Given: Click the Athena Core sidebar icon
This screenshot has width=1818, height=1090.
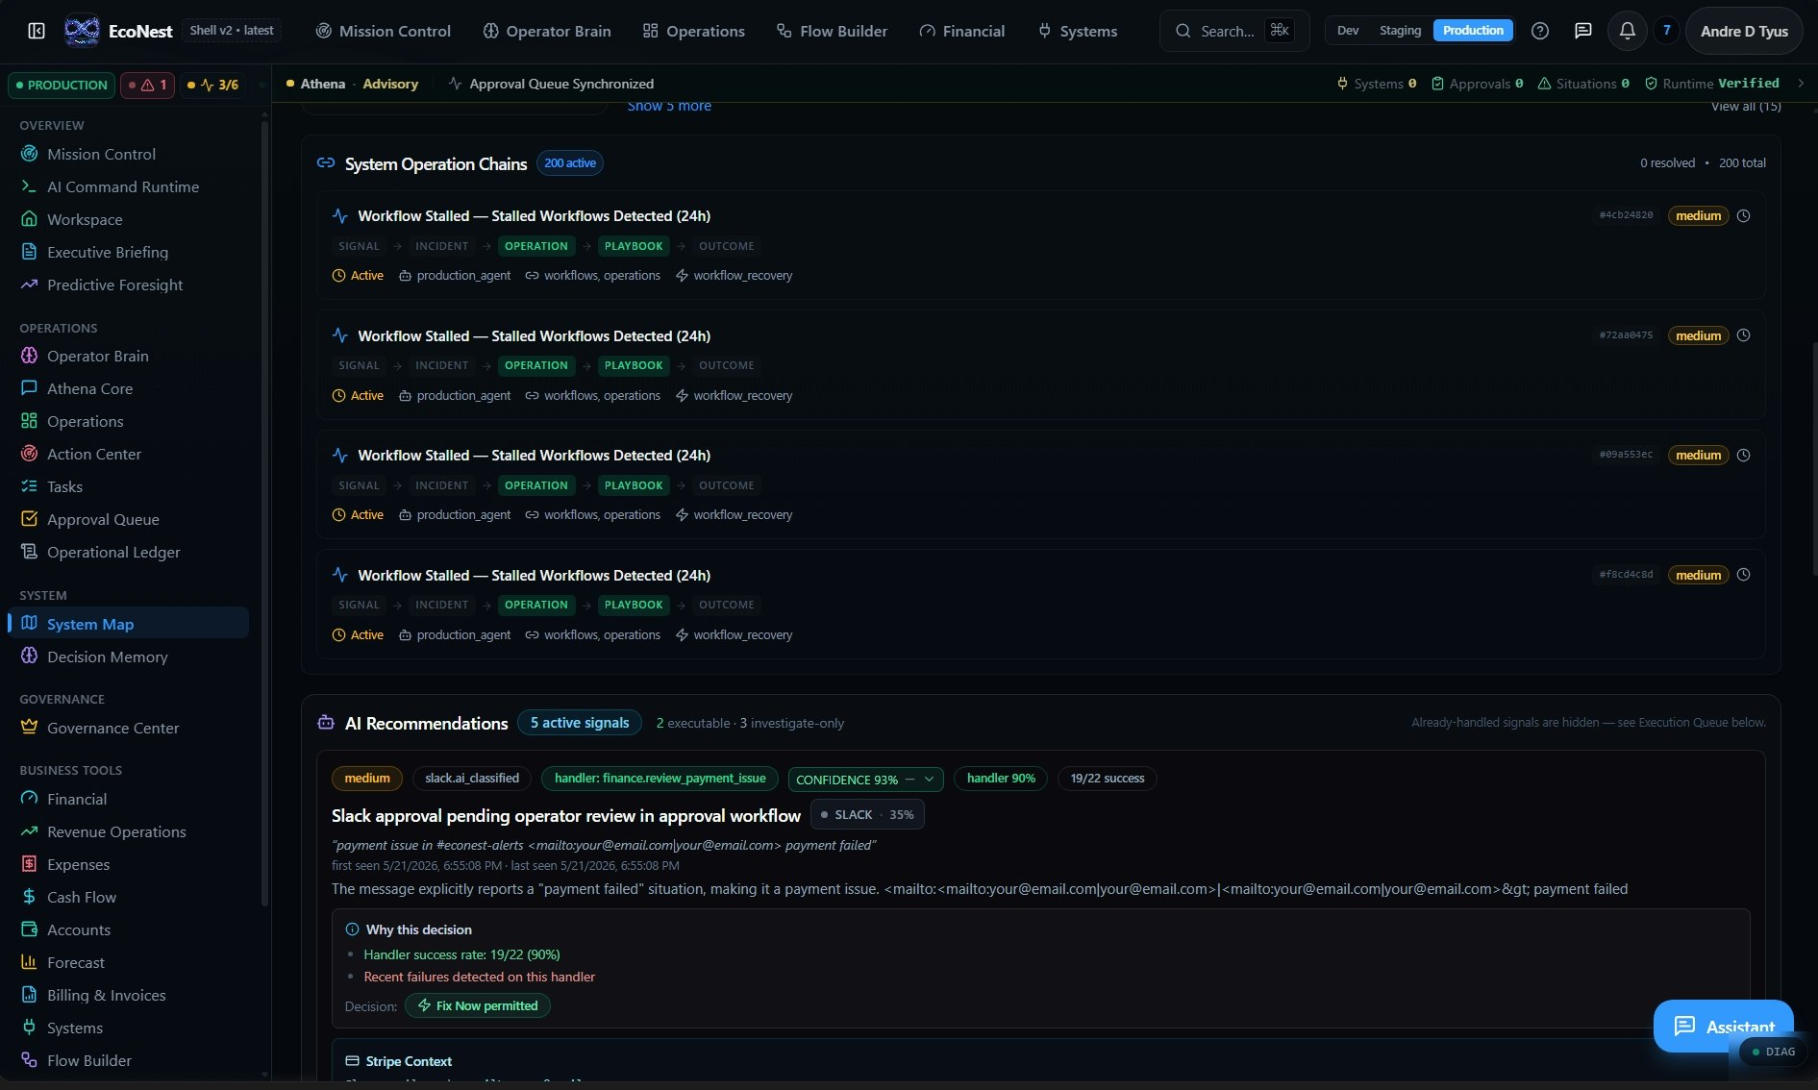Looking at the screenshot, I should (29, 388).
